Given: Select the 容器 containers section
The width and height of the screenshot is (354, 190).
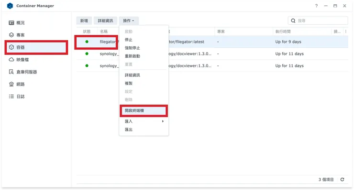Looking at the screenshot, I should tap(36, 47).
